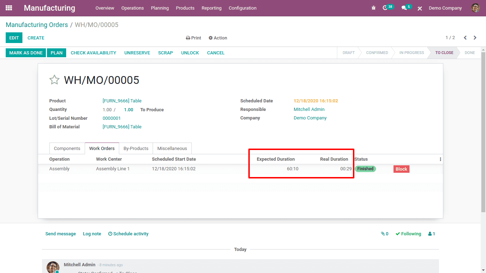486x273 pixels.
Task: Sort by Scheduled Start Date column
Action: click(x=174, y=159)
